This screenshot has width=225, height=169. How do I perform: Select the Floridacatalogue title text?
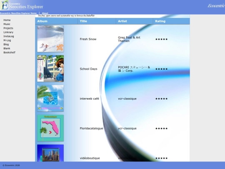click(91, 129)
